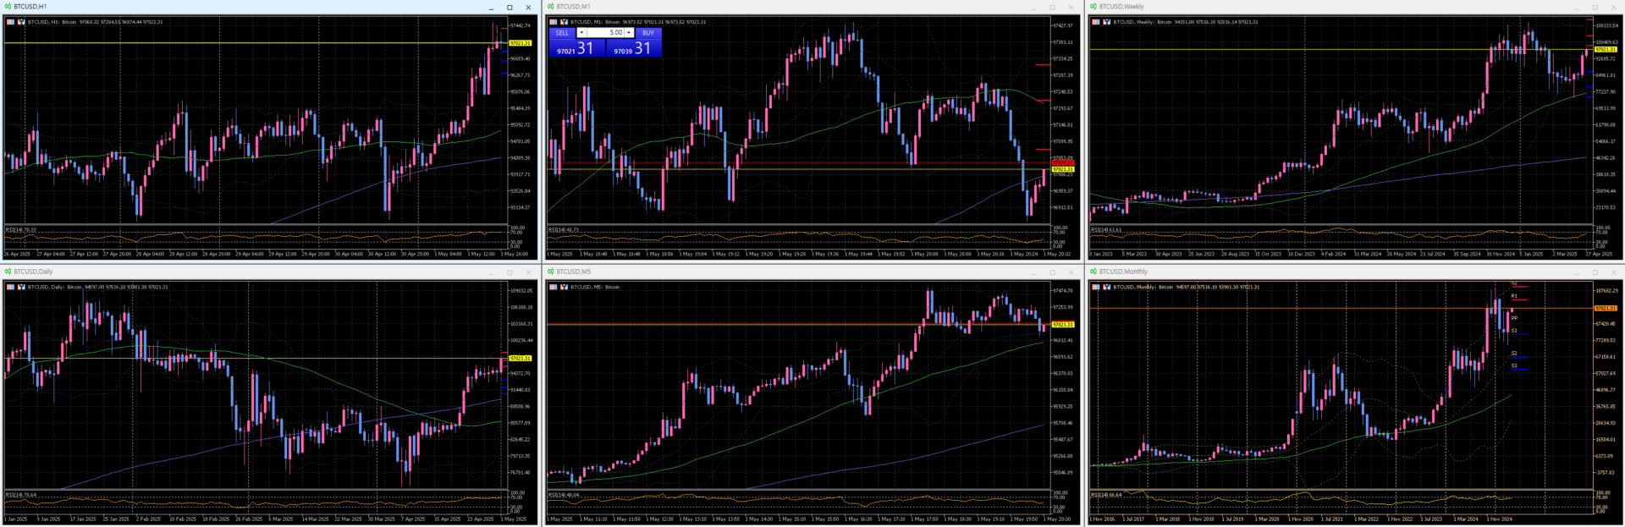Open Depth of Market on M5 chart

pos(564,287)
